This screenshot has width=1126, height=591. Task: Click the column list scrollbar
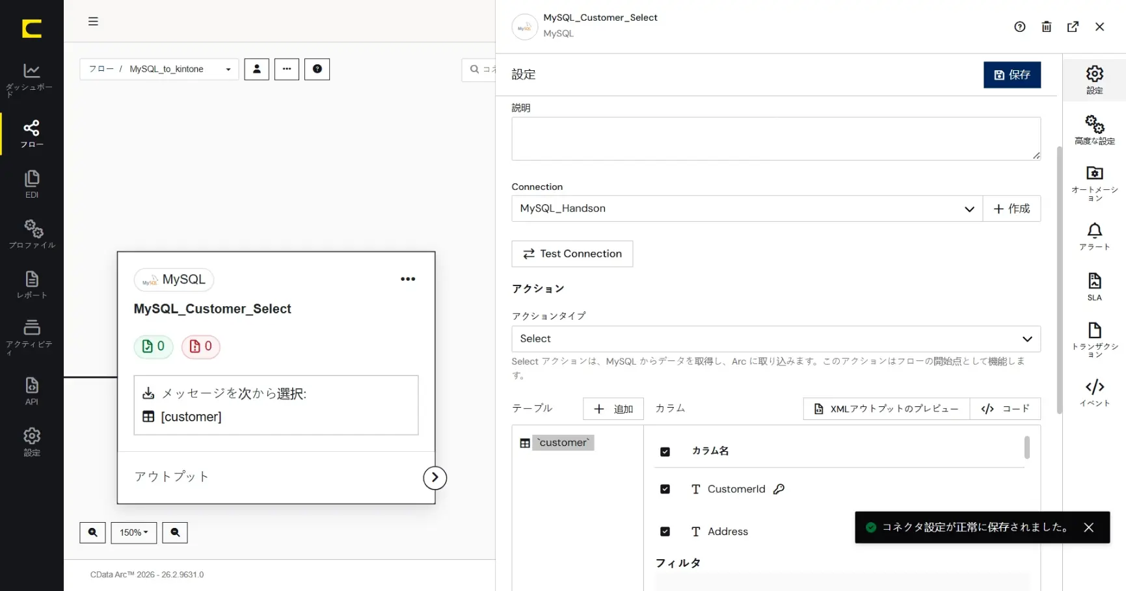pos(1027,447)
